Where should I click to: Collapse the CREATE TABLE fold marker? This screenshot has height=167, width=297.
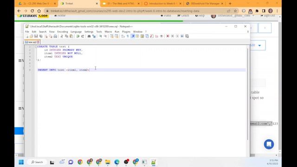(x=36, y=46)
